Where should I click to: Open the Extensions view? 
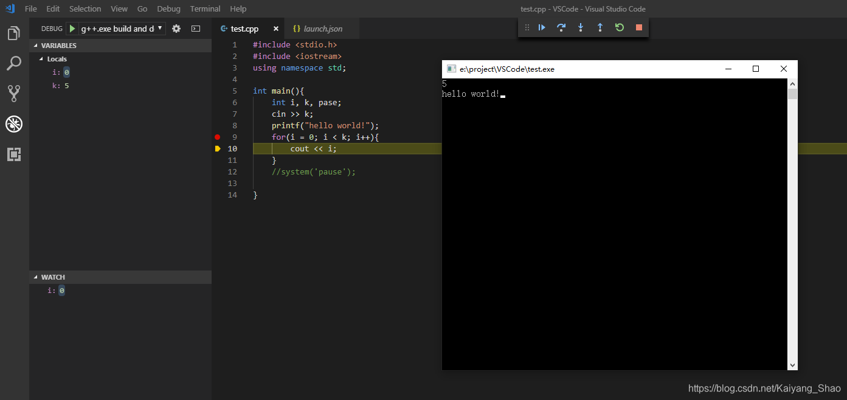coord(13,154)
